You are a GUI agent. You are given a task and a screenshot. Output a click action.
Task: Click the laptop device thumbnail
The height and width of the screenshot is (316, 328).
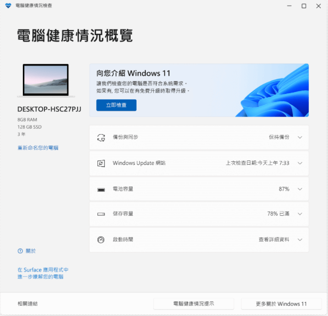(x=46, y=80)
